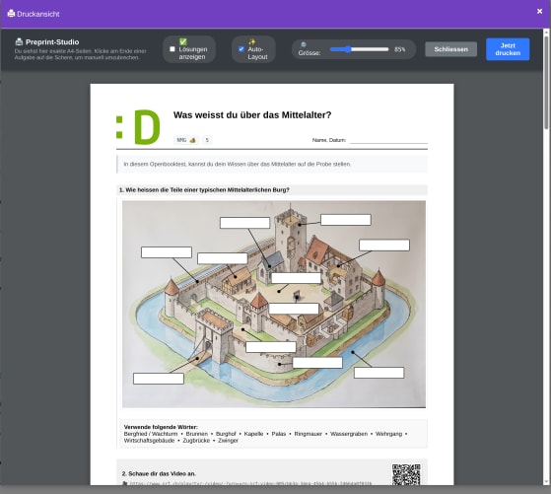551x494 pixels.
Task: Click the Preprint-Studio title text
Action: pyautogui.click(x=52, y=42)
